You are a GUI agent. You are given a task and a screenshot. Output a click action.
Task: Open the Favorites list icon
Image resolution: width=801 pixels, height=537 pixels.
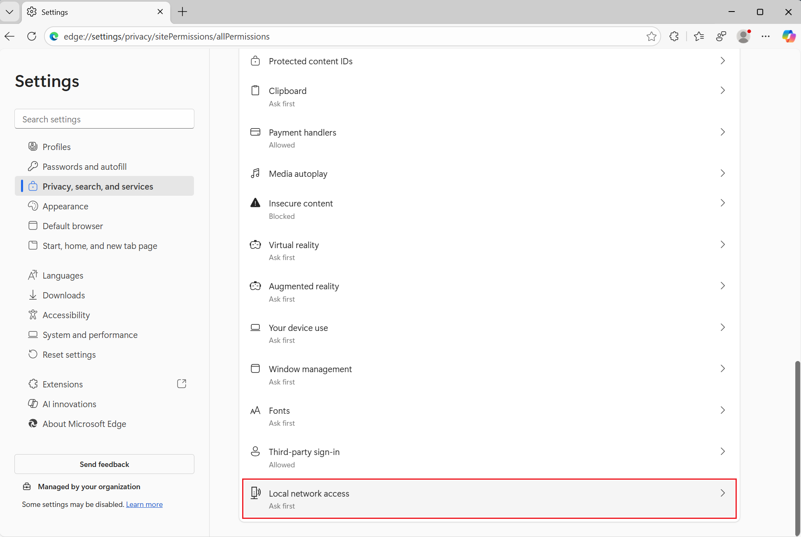pos(699,36)
